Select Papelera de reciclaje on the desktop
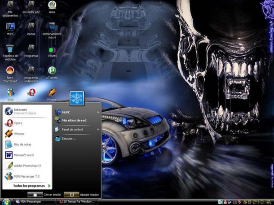274x205 pixels. [10, 52]
